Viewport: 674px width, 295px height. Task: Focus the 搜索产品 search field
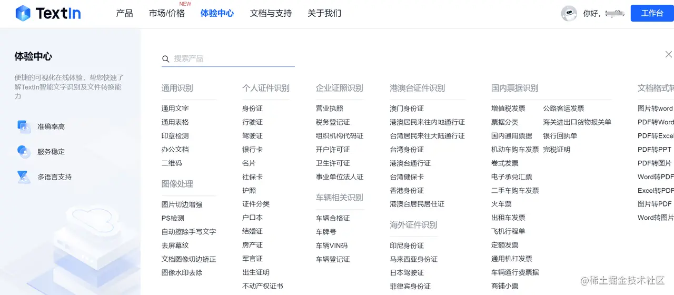228,58
